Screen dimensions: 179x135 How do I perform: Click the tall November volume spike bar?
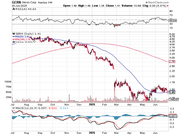click(x=69, y=99)
